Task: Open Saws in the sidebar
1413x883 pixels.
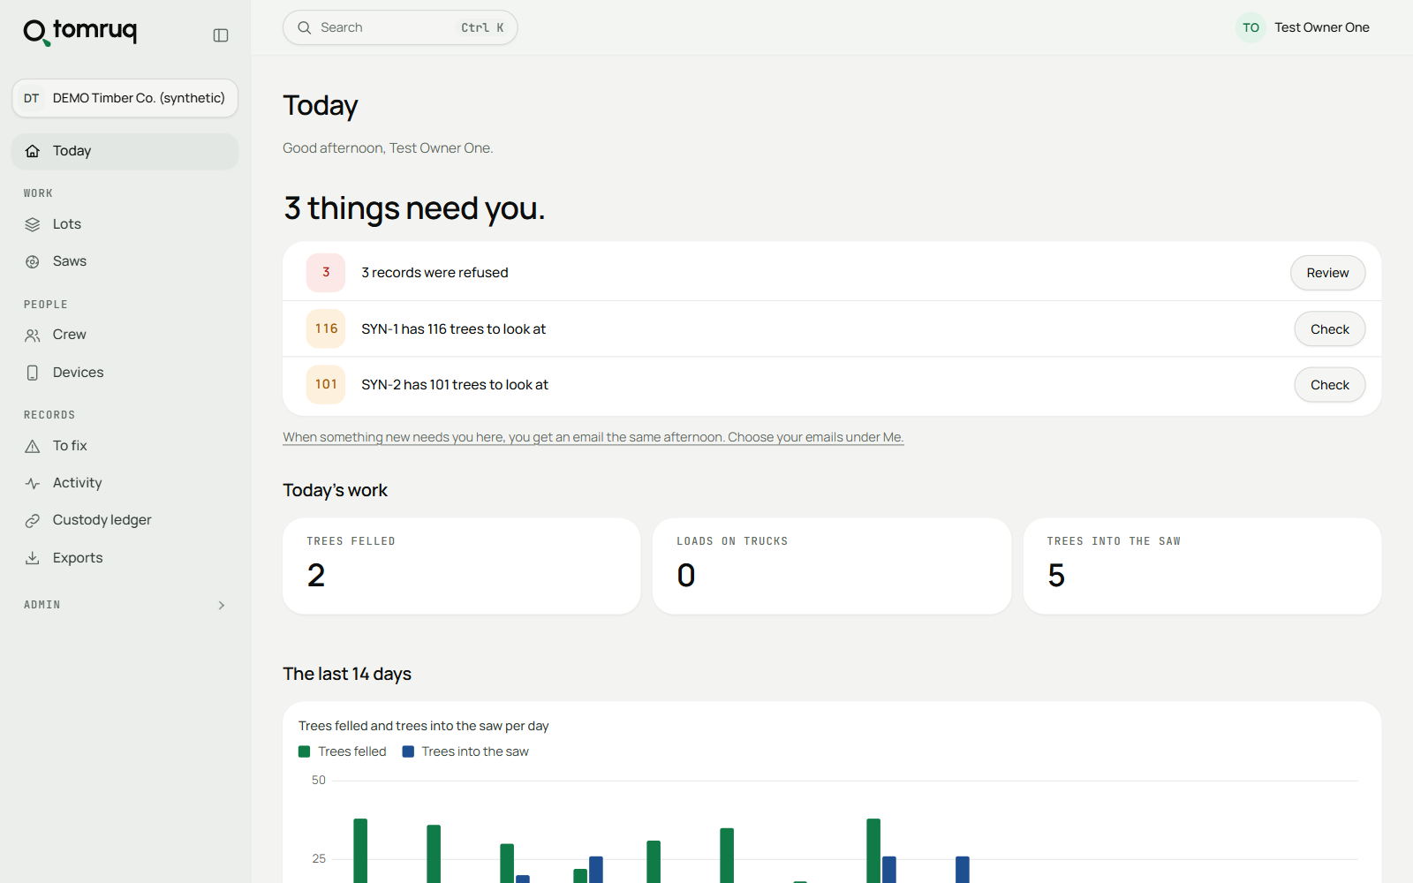Action: pyautogui.click(x=125, y=261)
